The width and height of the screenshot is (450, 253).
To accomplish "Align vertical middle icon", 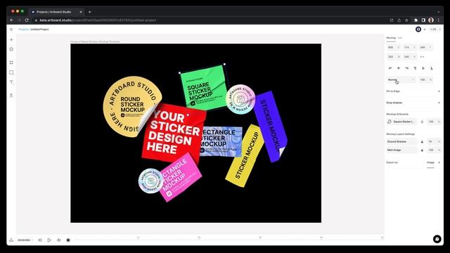I will pyautogui.click(x=423, y=68).
